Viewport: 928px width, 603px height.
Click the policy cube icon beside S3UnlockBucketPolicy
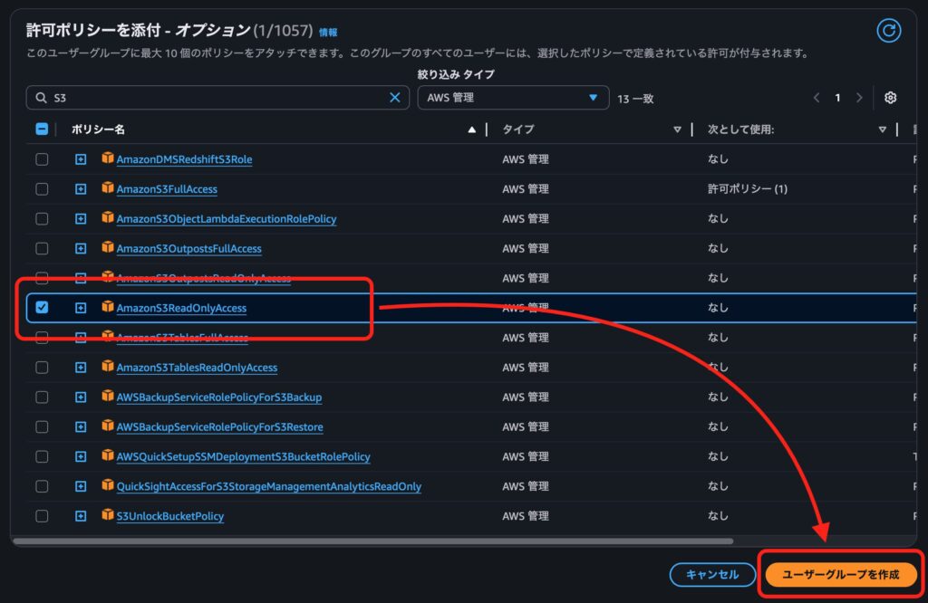click(107, 515)
